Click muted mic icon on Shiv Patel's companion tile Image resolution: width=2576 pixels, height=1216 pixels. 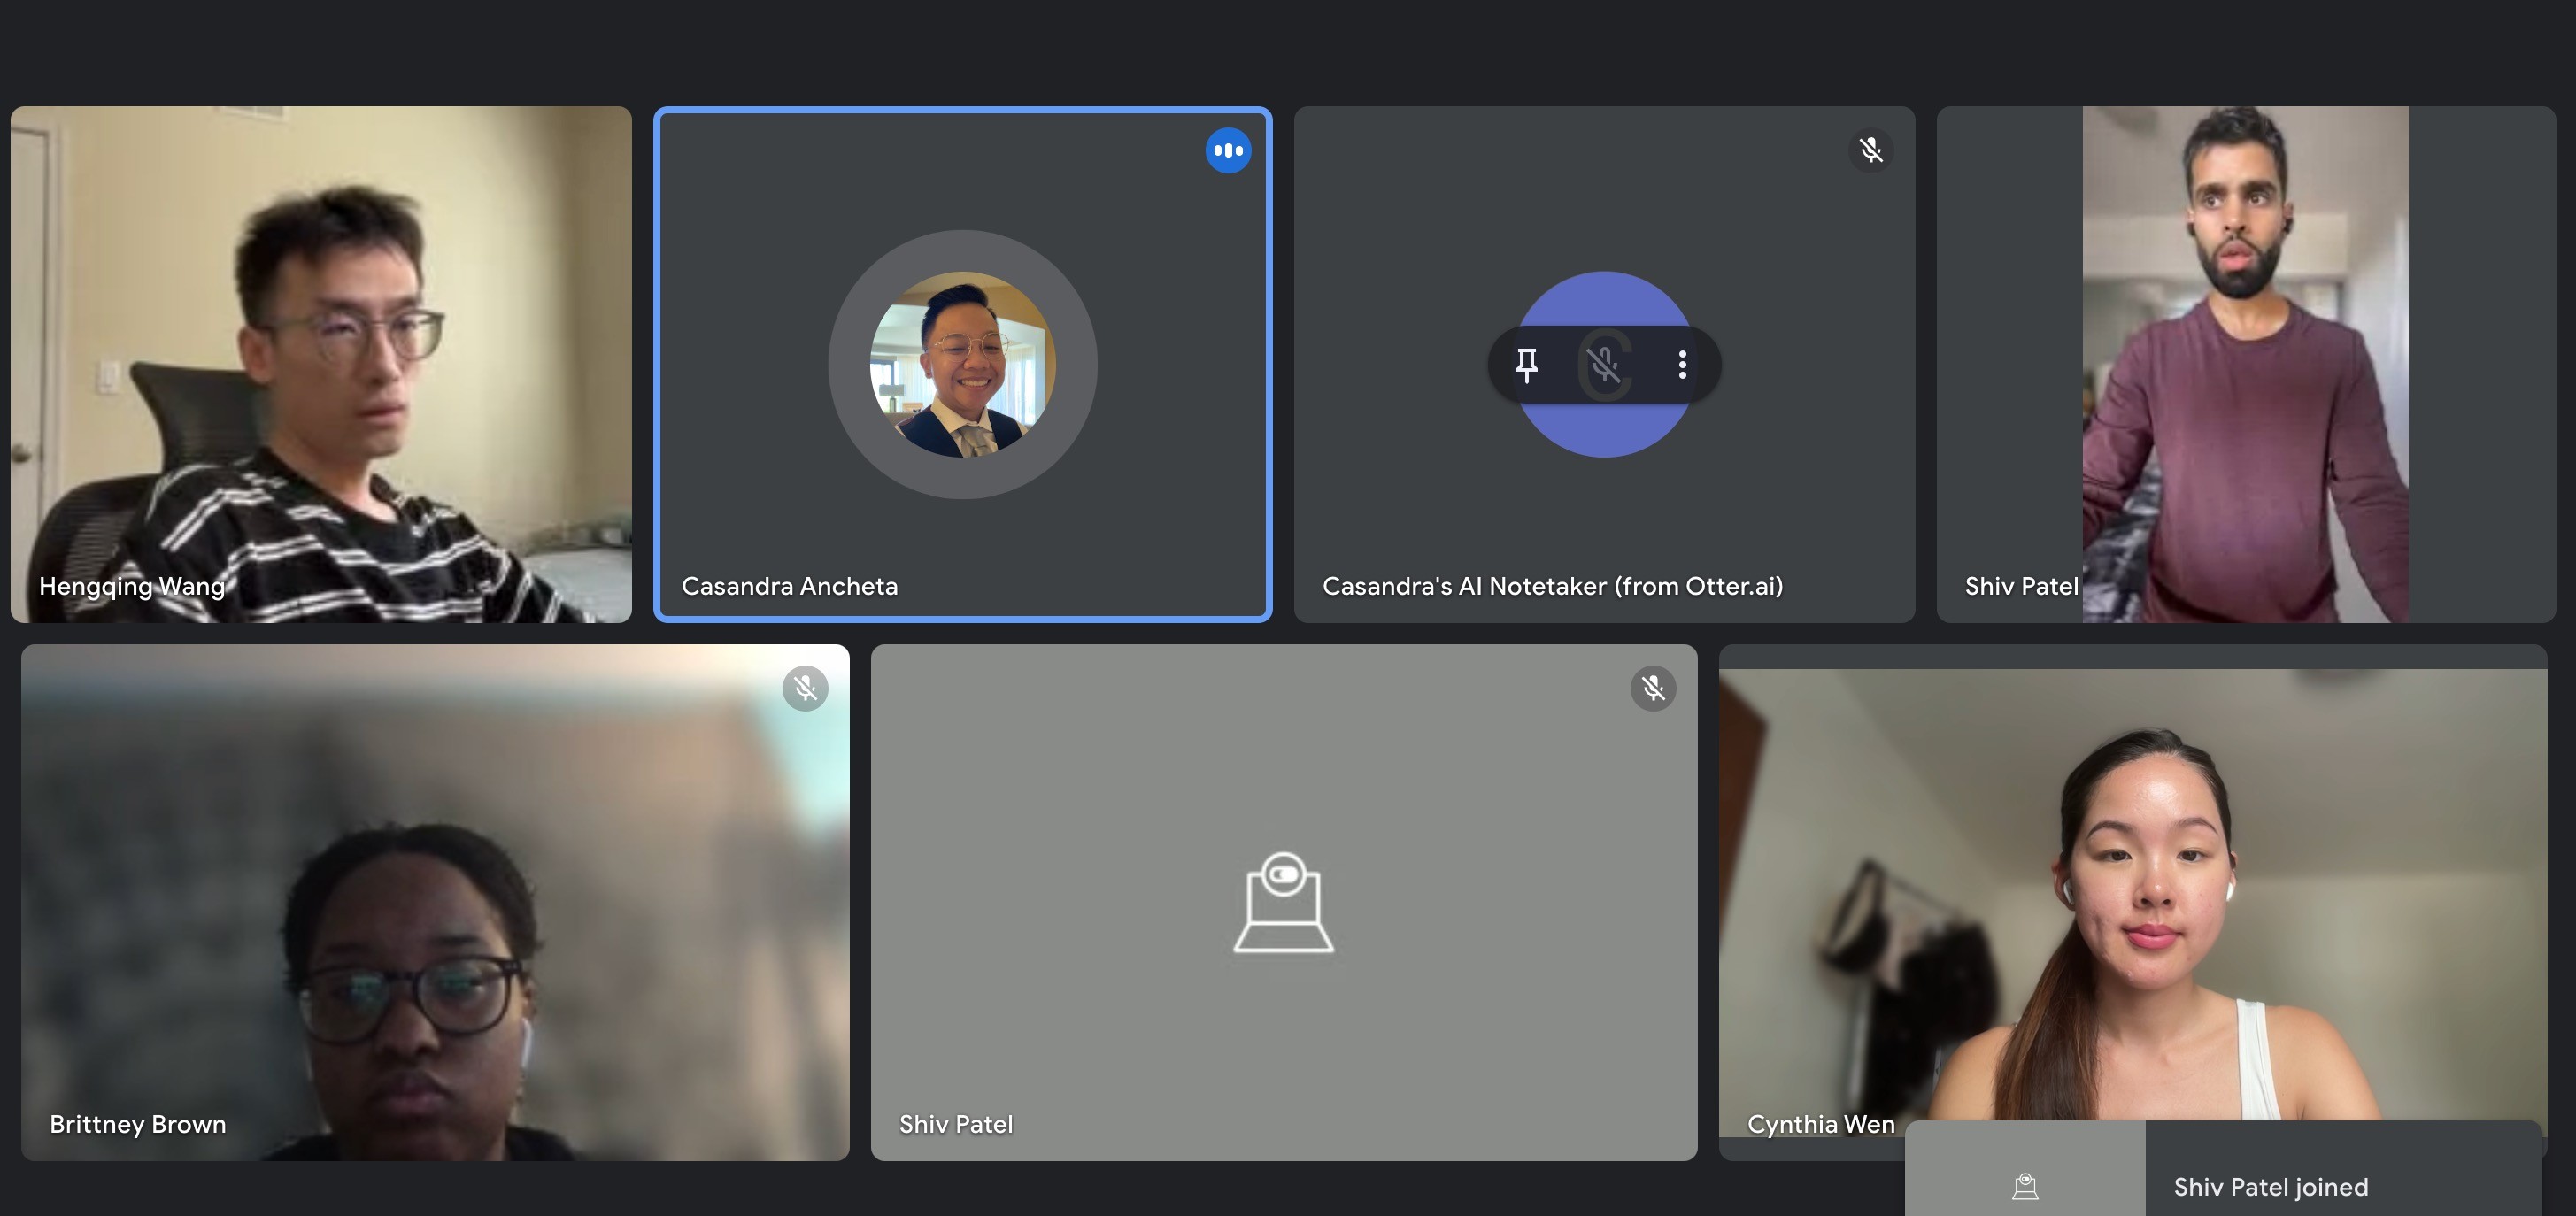(x=1653, y=688)
